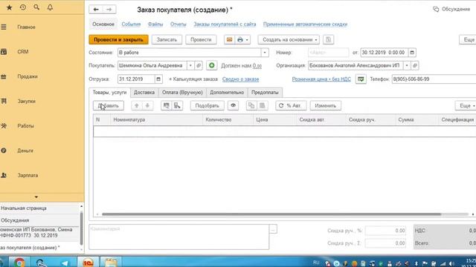Click the Подобрать button
The image size is (476, 267).
coord(207,105)
